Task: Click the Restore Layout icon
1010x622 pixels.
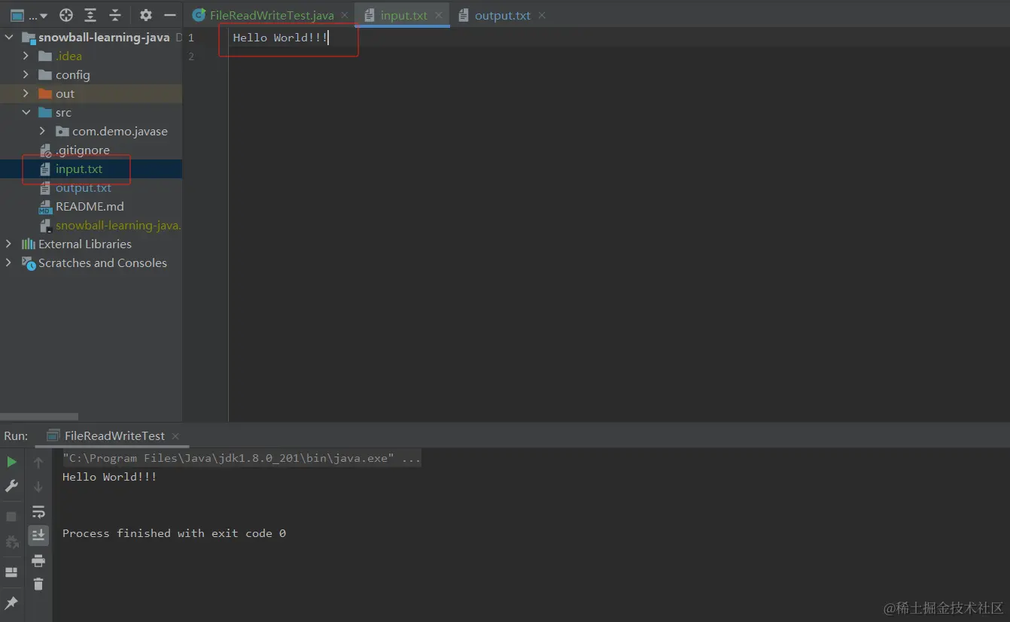Action: 11,572
